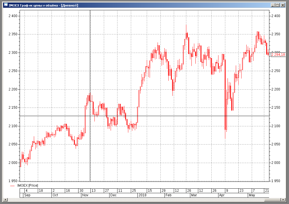Click 2 350 on the left price axis

pos(13,34)
